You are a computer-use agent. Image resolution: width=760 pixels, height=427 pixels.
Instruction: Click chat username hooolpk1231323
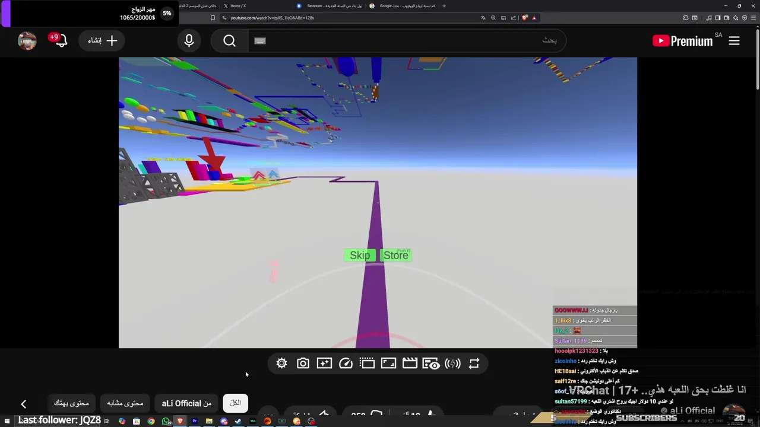pos(576,351)
